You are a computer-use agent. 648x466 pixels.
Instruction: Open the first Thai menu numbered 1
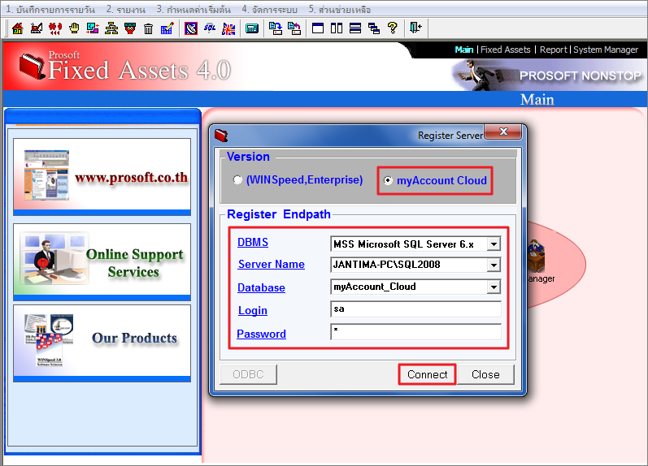point(50,9)
